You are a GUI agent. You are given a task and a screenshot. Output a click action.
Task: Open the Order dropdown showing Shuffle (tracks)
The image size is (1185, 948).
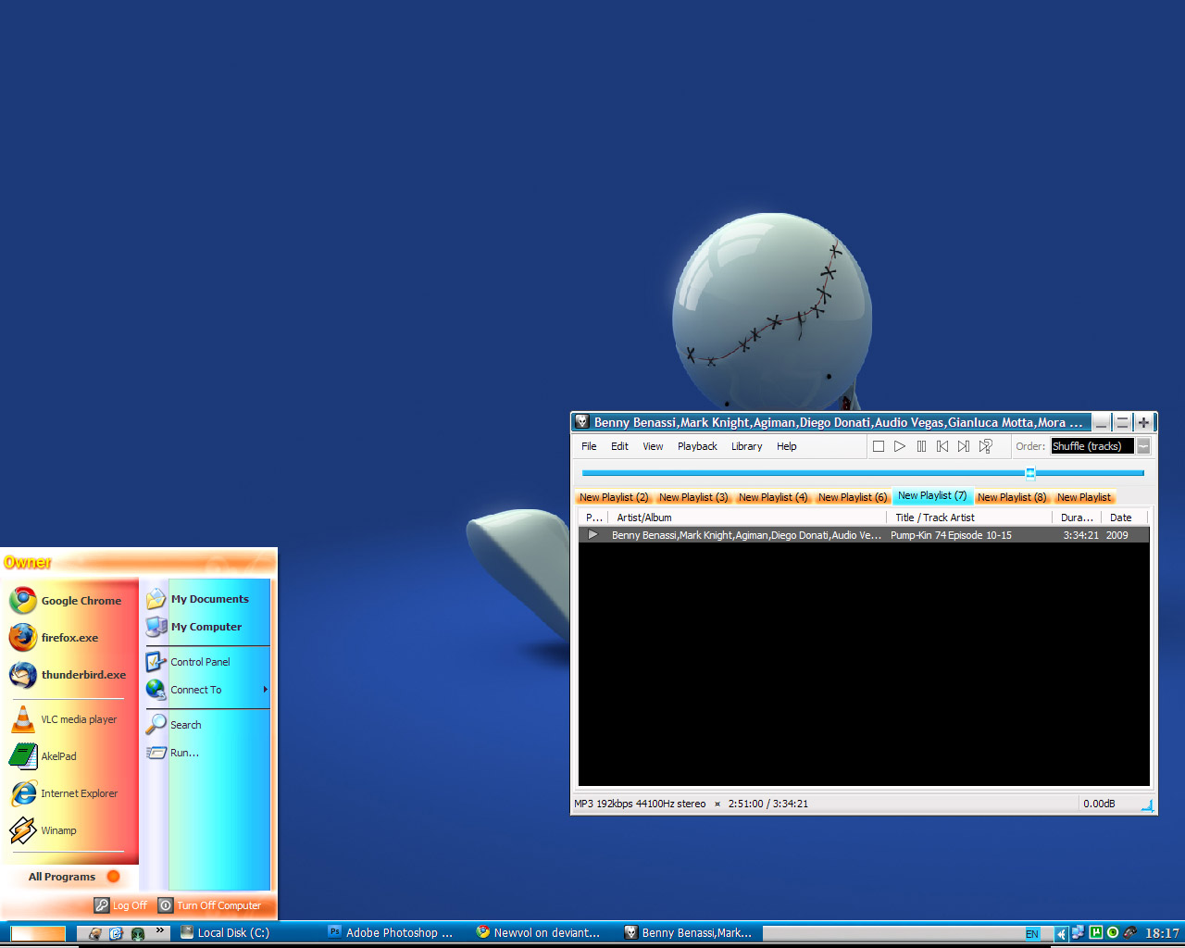click(1143, 446)
